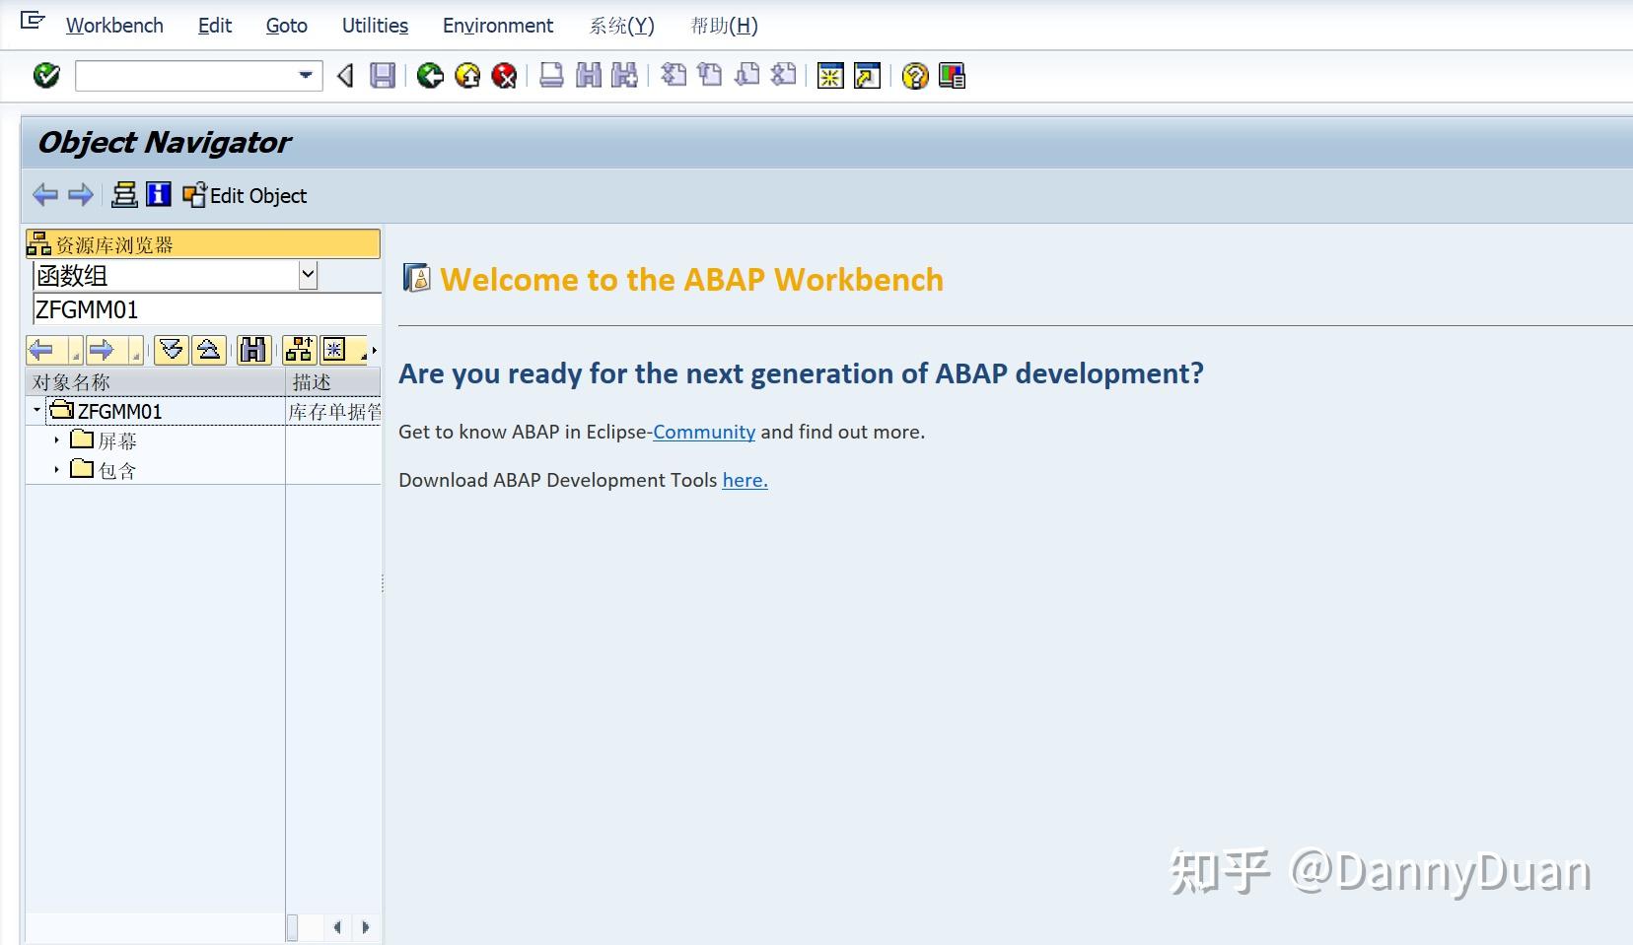This screenshot has height=945, width=1633.
Task: Click the Community hyperlink
Action: pos(705,432)
